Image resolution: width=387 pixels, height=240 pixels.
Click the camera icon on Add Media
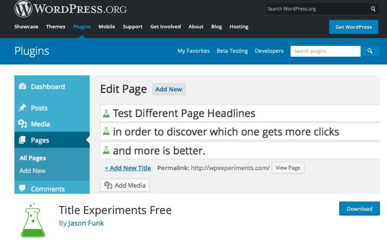pyautogui.click(x=108, y=185)
